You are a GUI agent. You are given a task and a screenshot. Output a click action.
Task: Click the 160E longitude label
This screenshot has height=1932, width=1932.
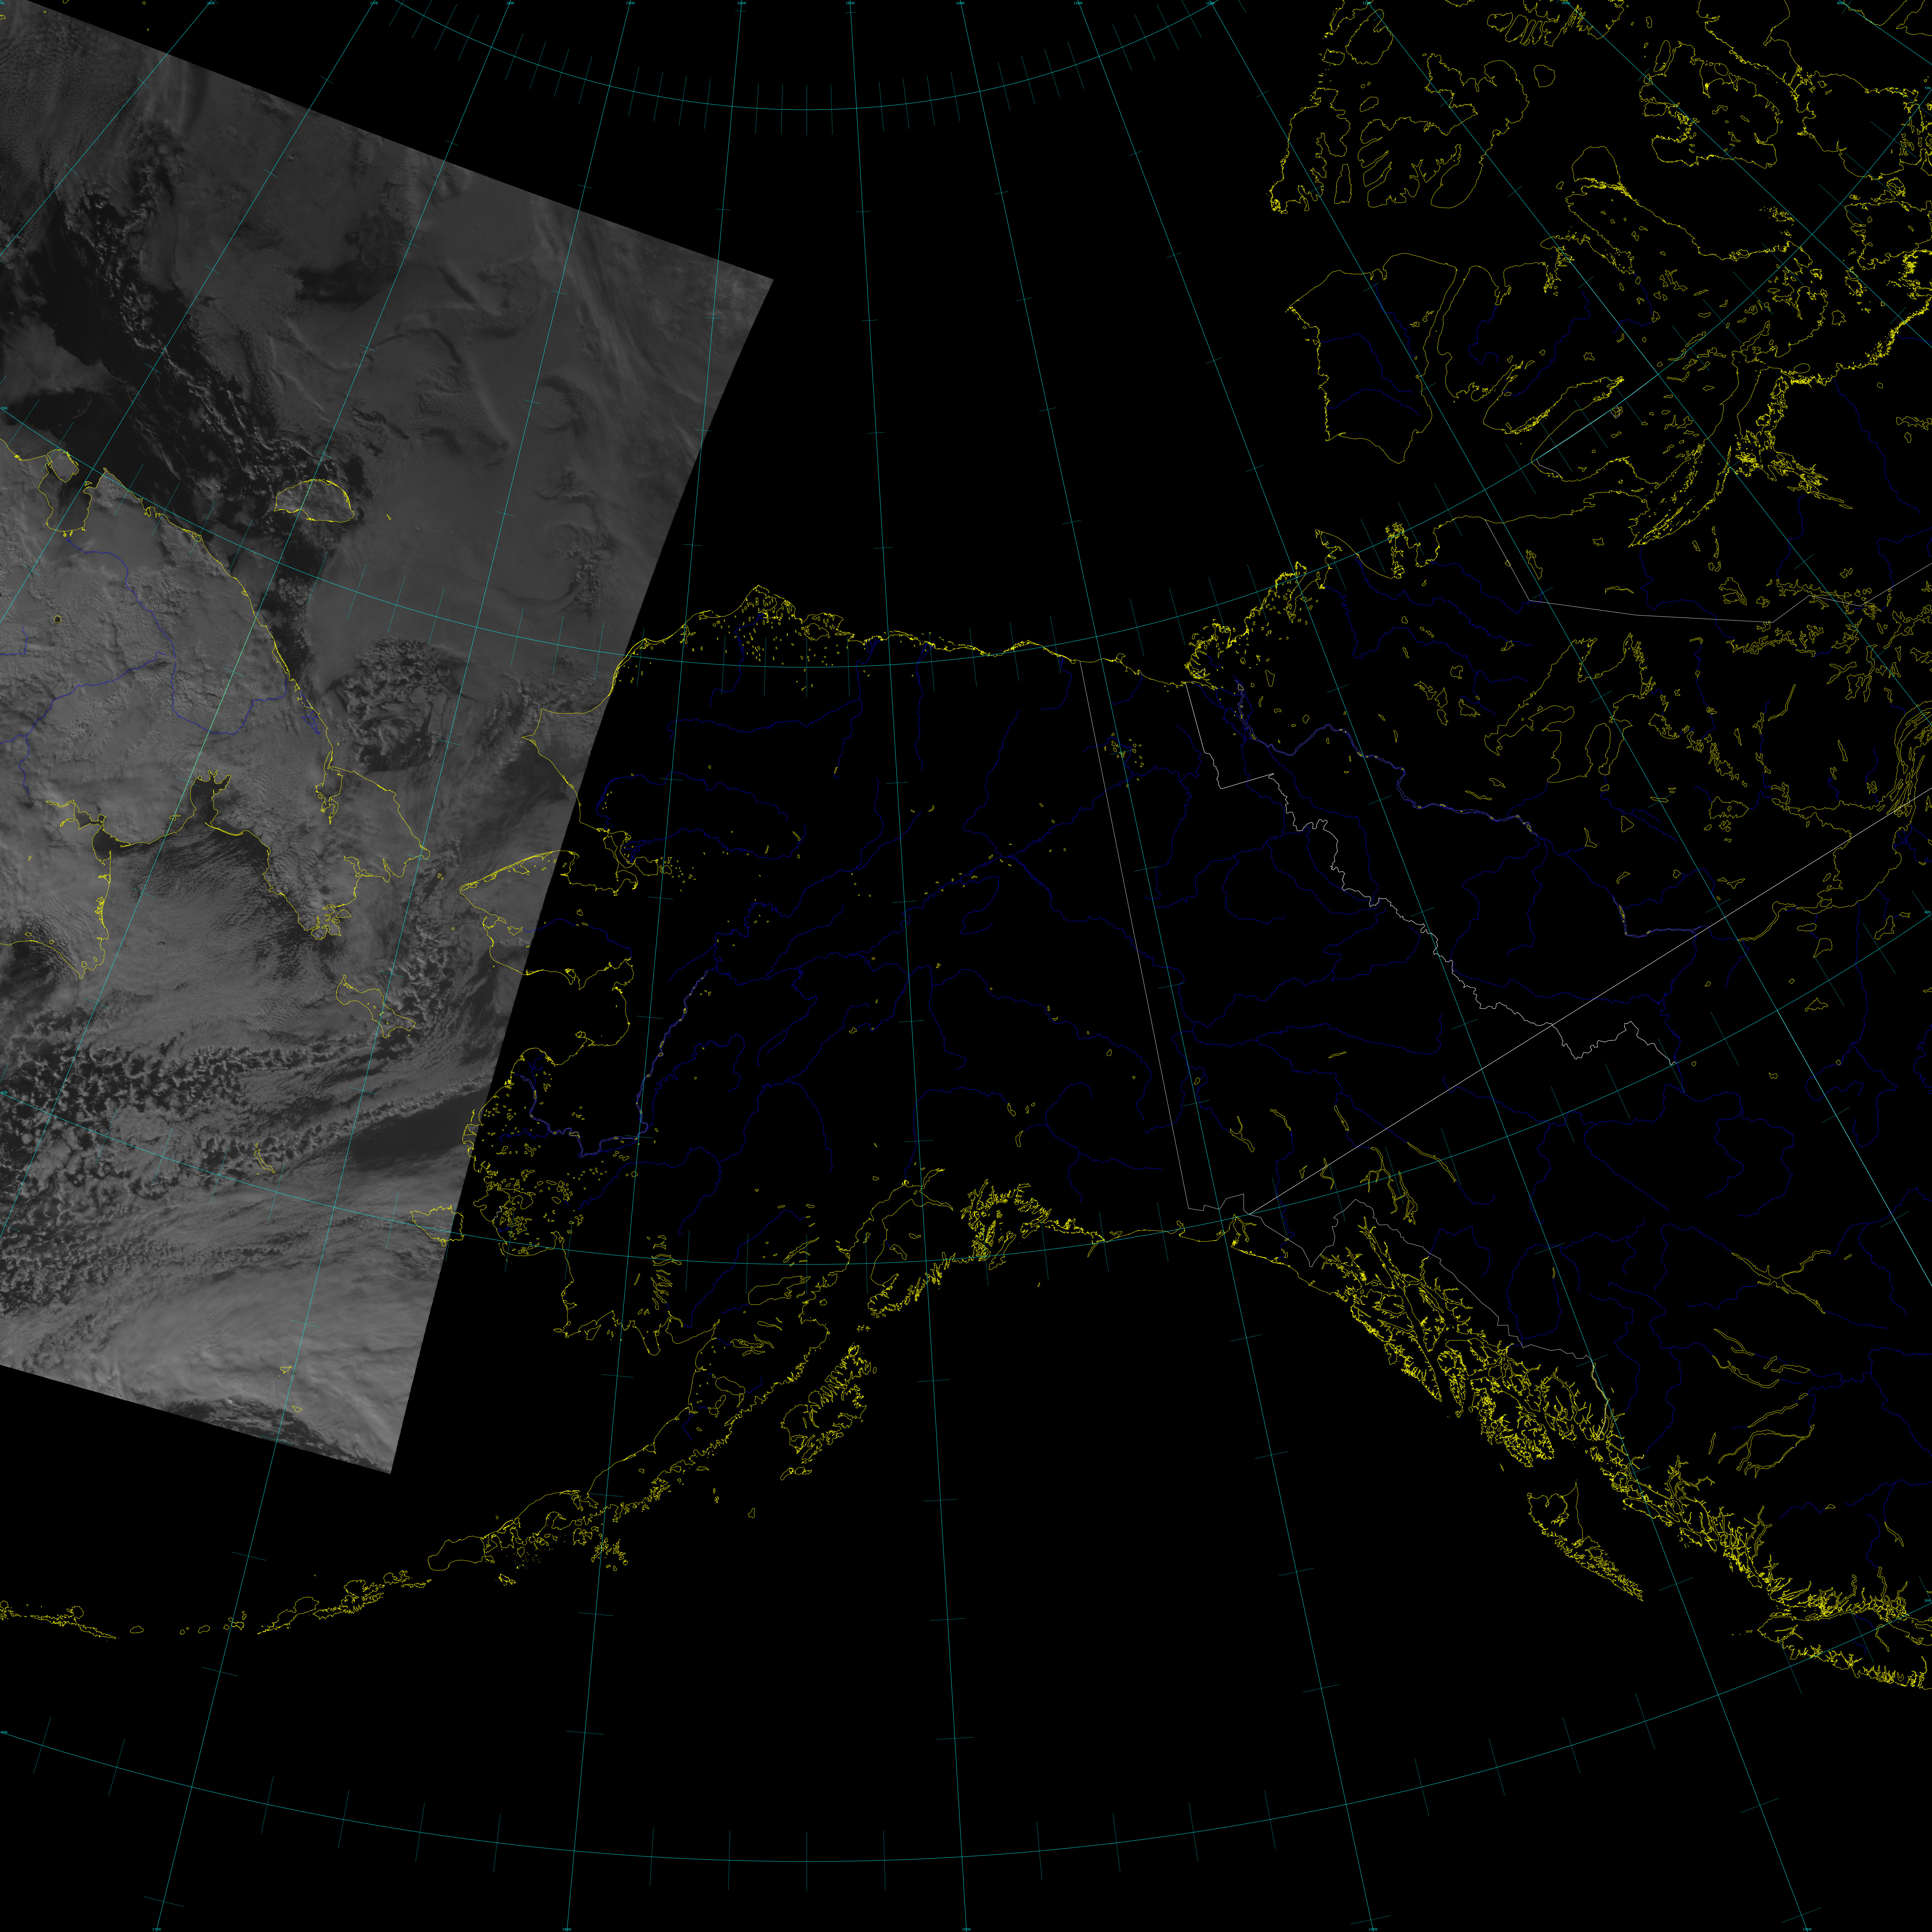pos(211,3)
